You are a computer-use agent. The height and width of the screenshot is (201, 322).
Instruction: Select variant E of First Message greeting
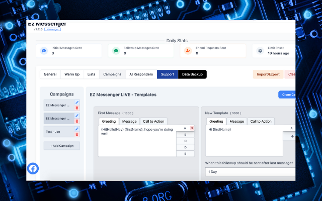185,154
